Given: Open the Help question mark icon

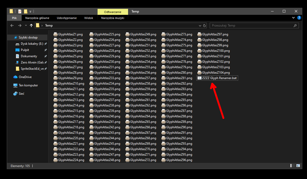Looking at the screenshot, I should click(x=299, y=18).
